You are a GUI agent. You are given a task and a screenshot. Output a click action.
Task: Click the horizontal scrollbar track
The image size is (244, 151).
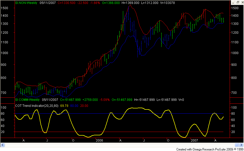point(120,145)
